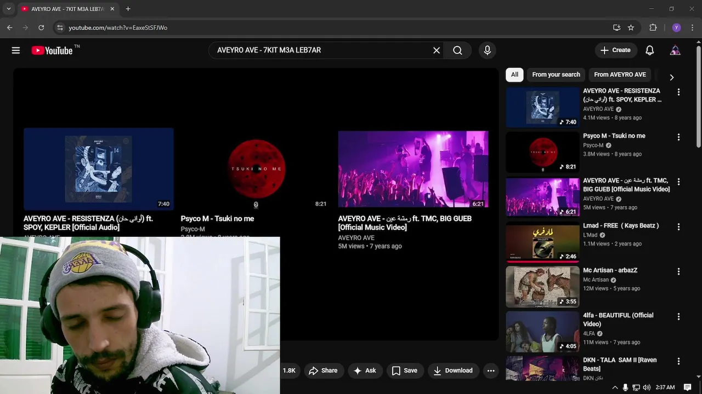Open options for Psyco M - Tsuki no me
702x394 pixels.
click(x=678, y=137)
